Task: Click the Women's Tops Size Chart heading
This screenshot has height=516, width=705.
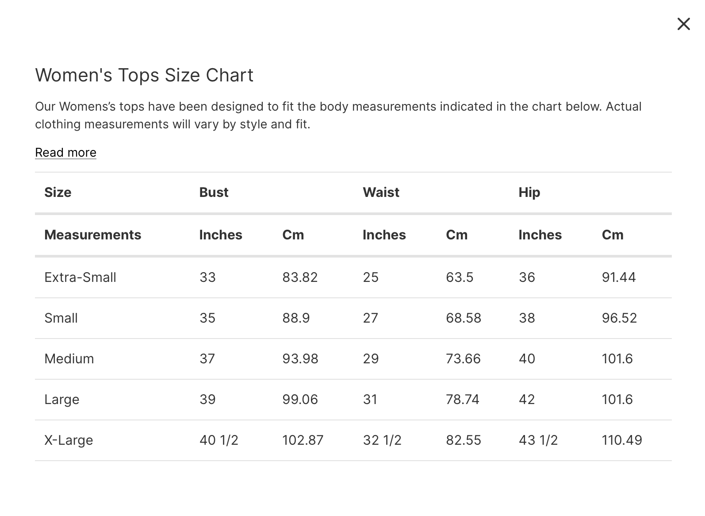Action: [144, 75]
